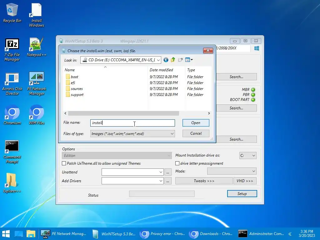Click the Search button above the Options section
The image size is (320, 240).
point(236,139)
